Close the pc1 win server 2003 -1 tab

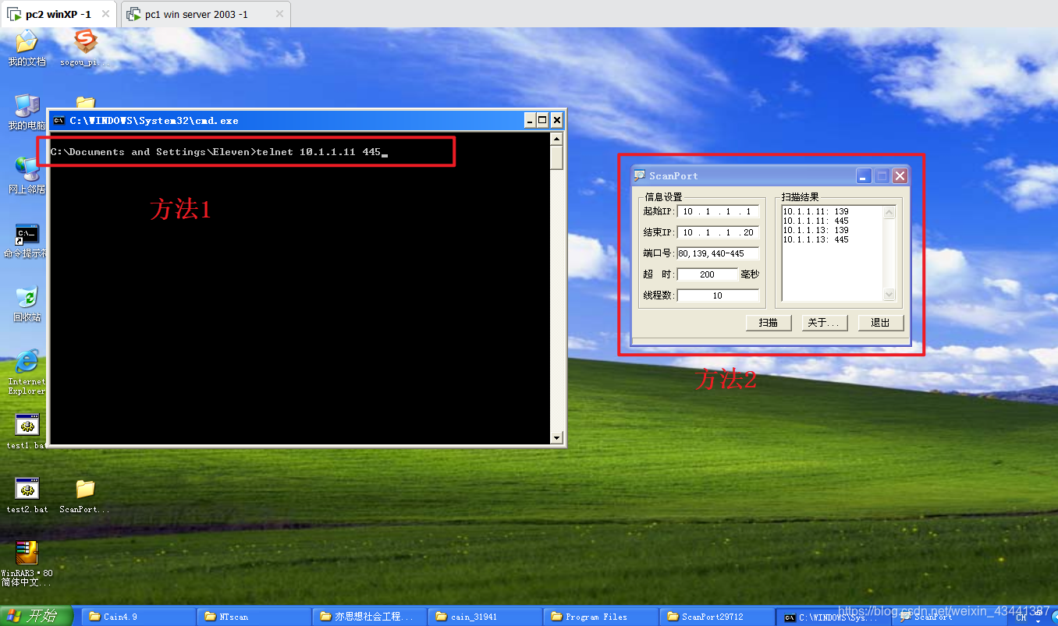pos(279,14)
